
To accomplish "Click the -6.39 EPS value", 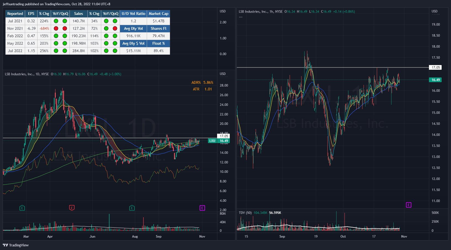I will tap(31, 28).
